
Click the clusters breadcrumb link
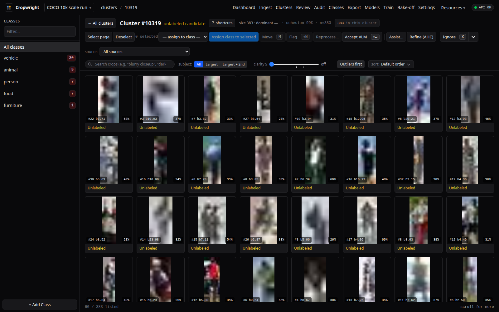pyautogui.click(x=109, y=7)
